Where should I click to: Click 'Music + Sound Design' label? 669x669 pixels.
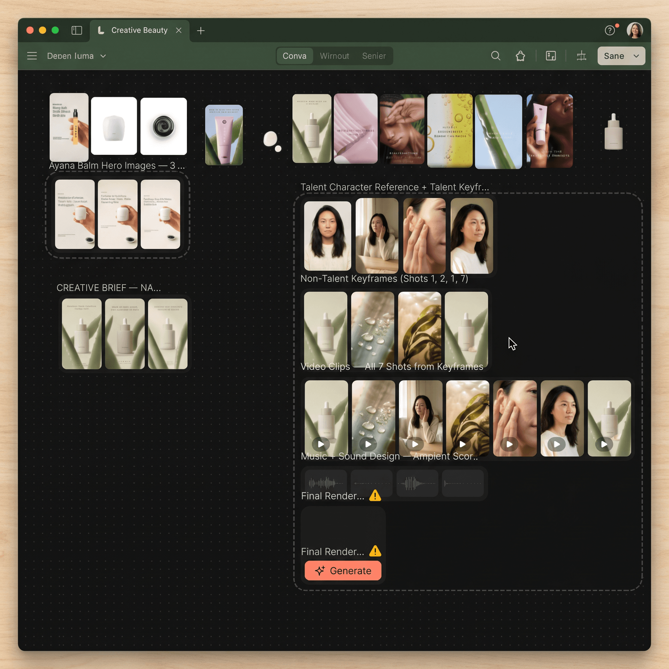(389, 456)
